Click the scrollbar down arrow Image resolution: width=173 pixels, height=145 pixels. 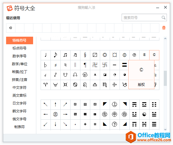click(x=165, y=130)
